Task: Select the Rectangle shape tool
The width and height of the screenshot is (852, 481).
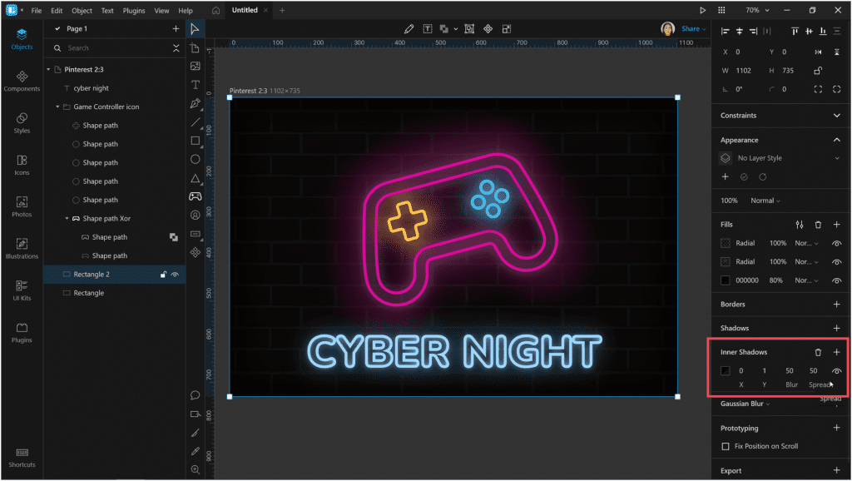Action: [195, 141]
